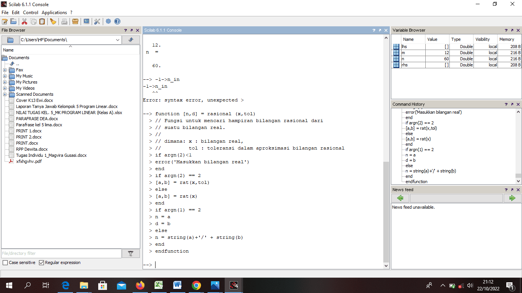The height and width of the screenshot is (293, 522).
Task: Open the File menu
Action: coord(5,13)
